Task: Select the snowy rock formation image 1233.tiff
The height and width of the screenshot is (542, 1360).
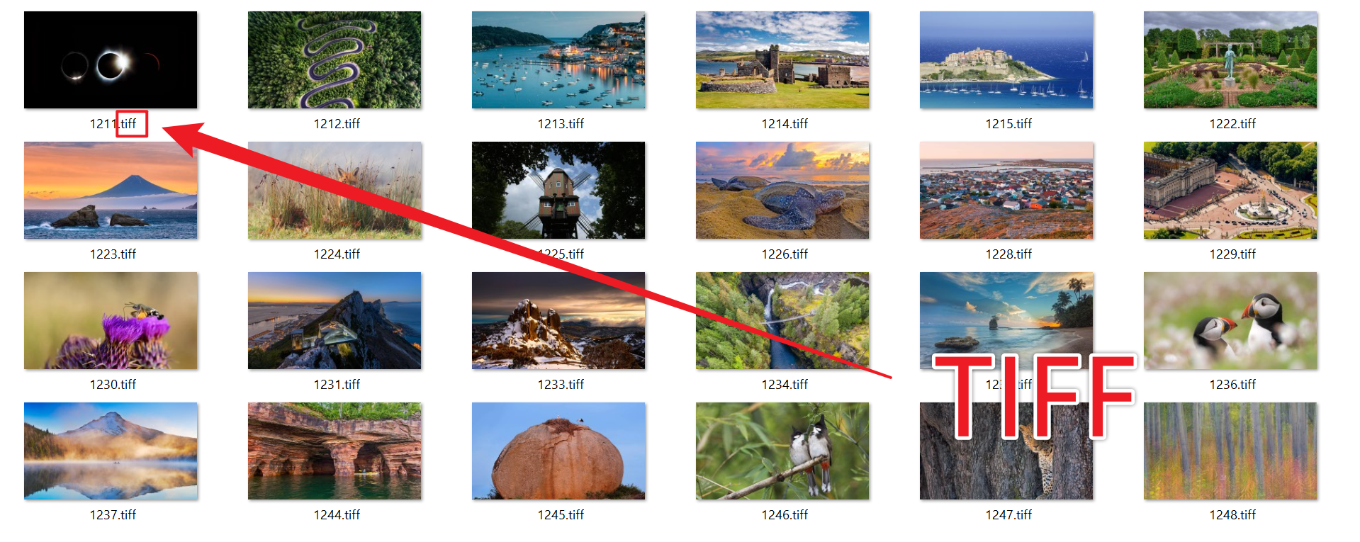Action: (558, 320)
